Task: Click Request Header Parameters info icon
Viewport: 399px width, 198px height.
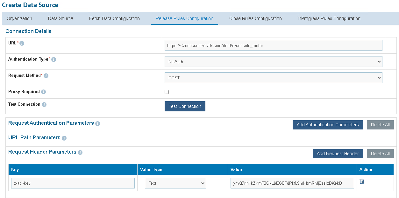Action: tap(80, 152)
